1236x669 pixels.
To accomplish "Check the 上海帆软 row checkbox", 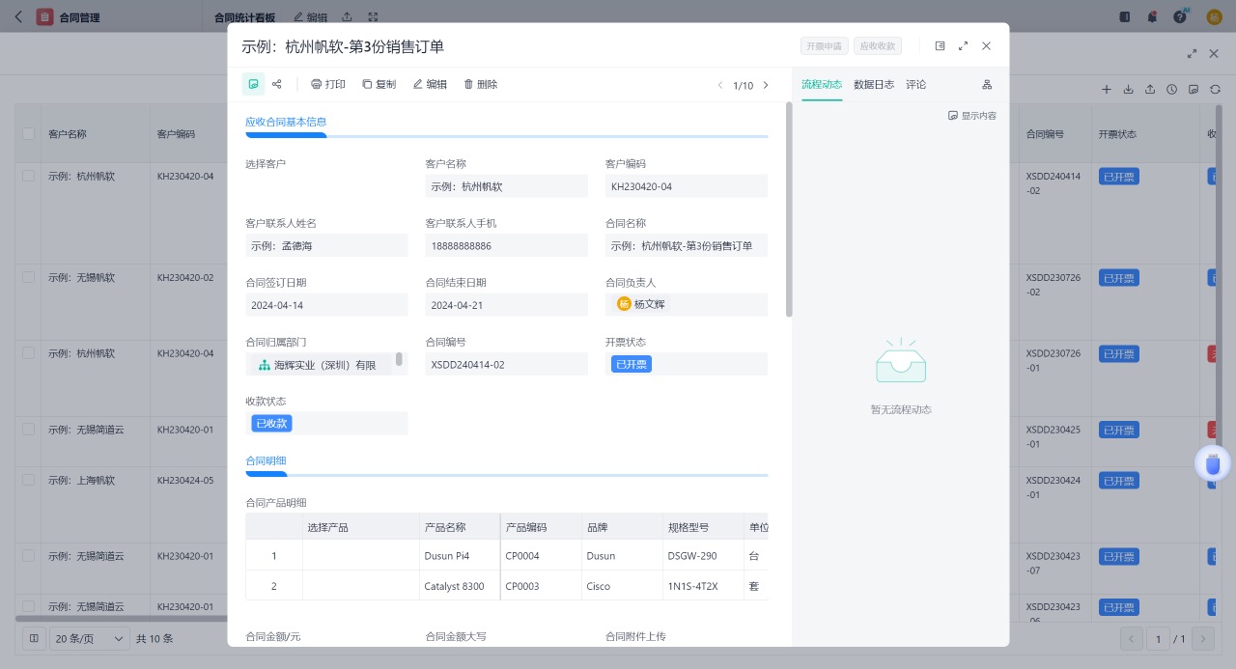I will click(28, 480).
